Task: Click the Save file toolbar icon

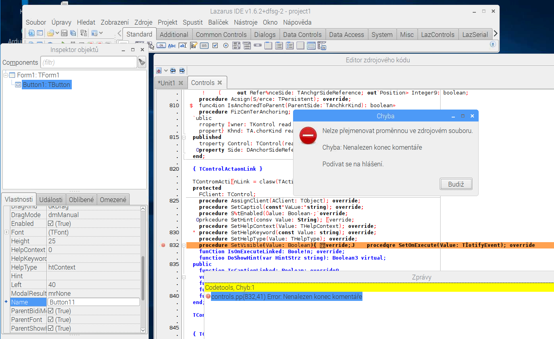Action: point(64,33)
